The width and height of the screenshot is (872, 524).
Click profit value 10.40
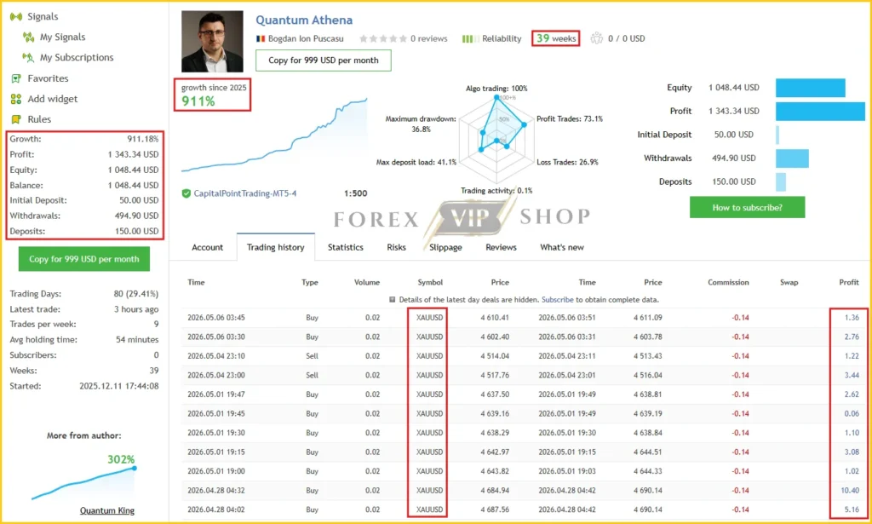tap(850, 491)
